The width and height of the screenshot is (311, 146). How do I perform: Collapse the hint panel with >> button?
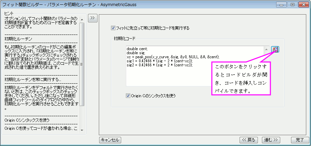(92, 18)
